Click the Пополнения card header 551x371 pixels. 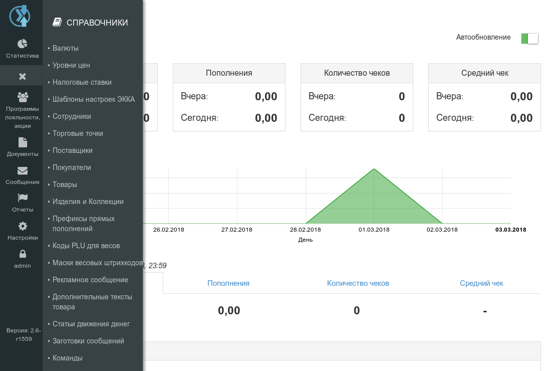tap(229, 73)
